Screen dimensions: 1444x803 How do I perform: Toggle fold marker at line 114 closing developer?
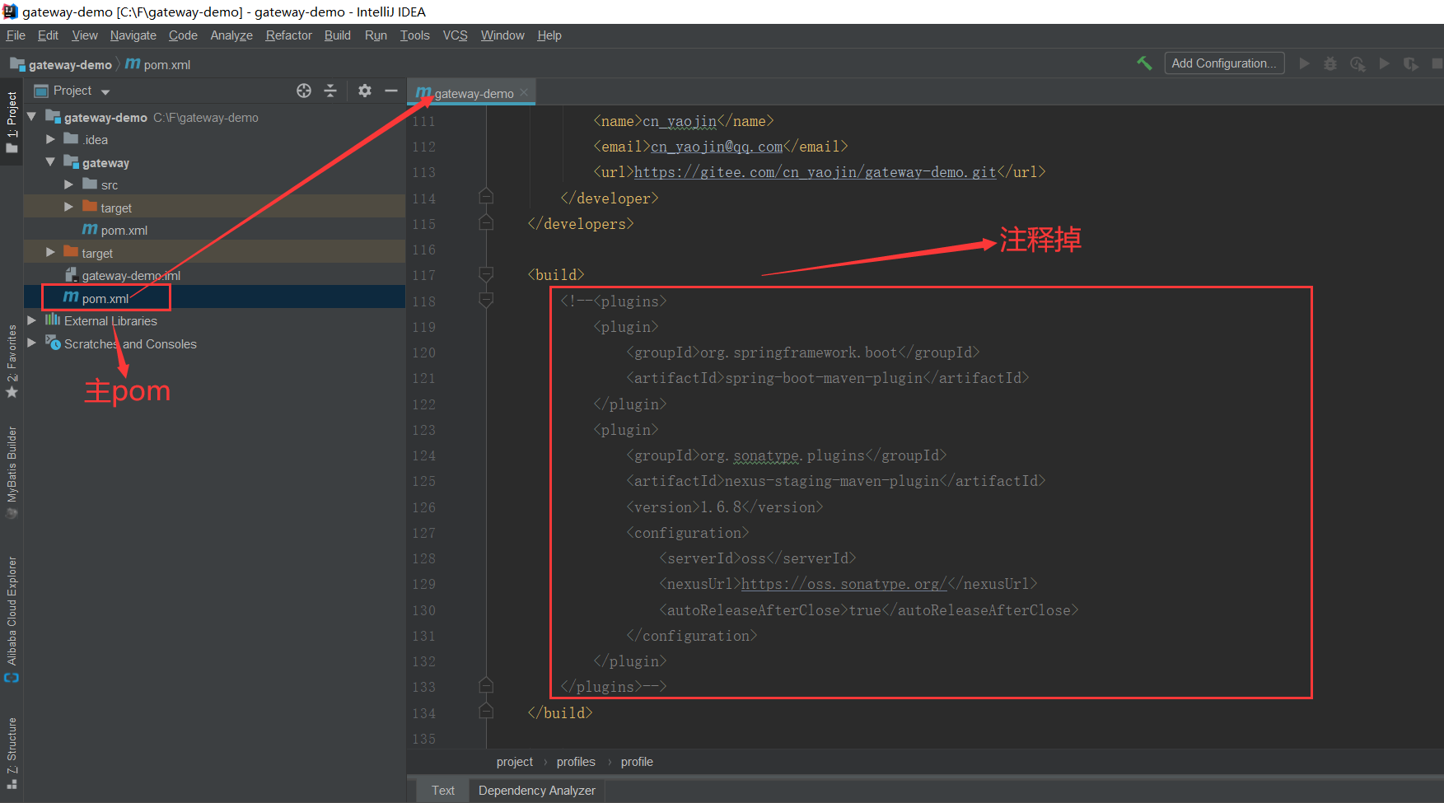click(x=486, y=197)
